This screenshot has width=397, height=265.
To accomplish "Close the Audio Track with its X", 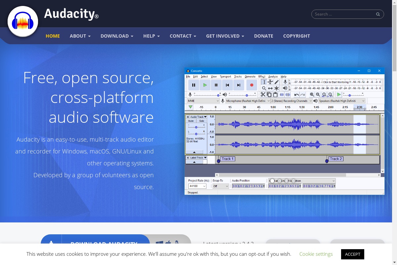I will [x=188, y=117].
